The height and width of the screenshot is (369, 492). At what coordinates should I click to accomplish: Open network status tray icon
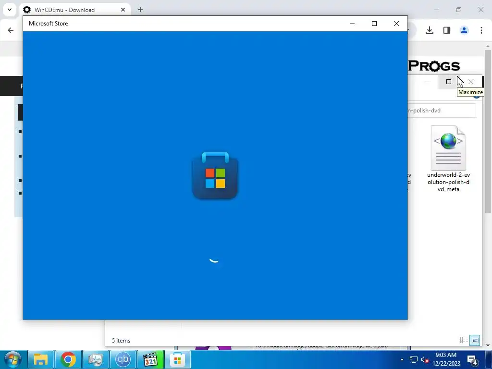coord(414,359)
